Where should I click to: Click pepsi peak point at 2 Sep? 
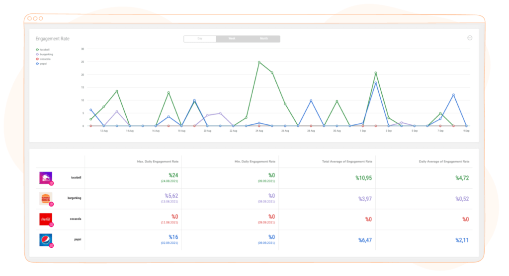click(376, 83)
